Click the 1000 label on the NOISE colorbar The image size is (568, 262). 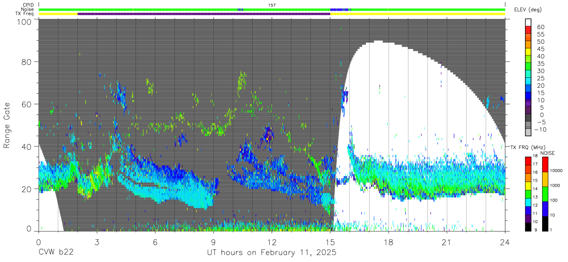pos(556,185)
